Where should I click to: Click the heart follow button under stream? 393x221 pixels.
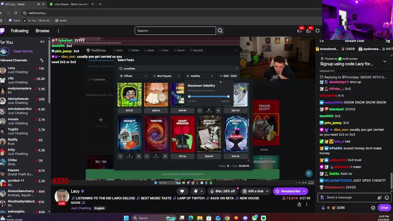point(182,191)
